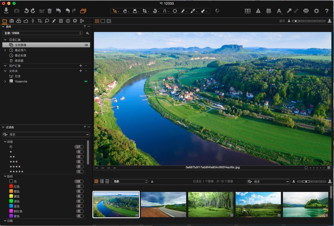Toggle the five-star rating filter
The width and height of the screenshot is (334, 226).
pos(81,172)
